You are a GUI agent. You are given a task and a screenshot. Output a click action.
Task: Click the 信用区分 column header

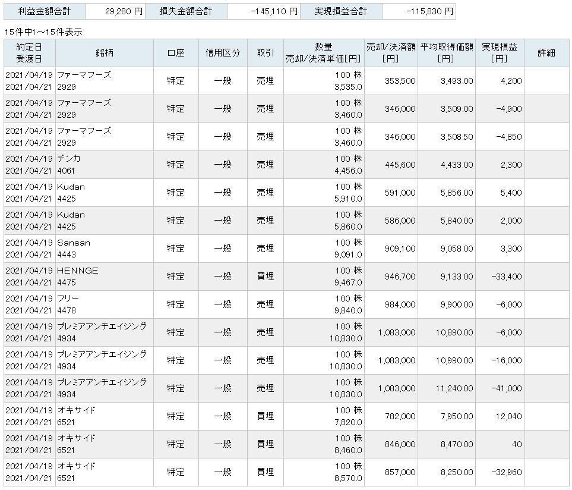click(x=223, y=53)
